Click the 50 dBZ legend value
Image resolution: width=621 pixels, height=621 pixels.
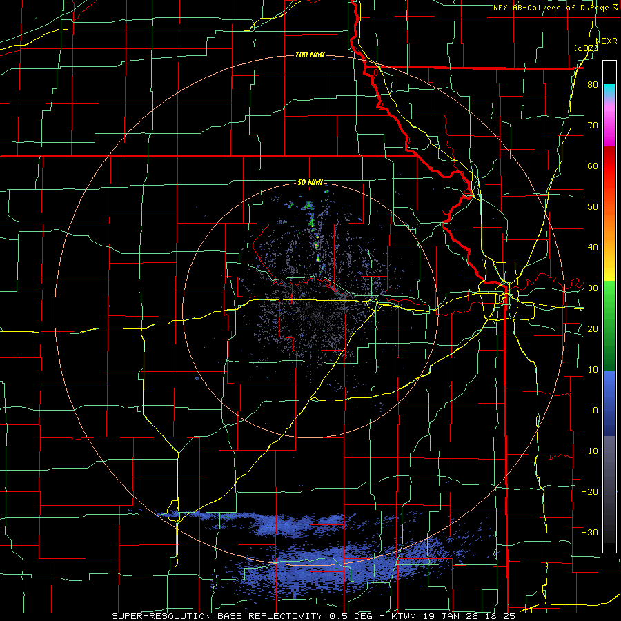coord(593,207)
